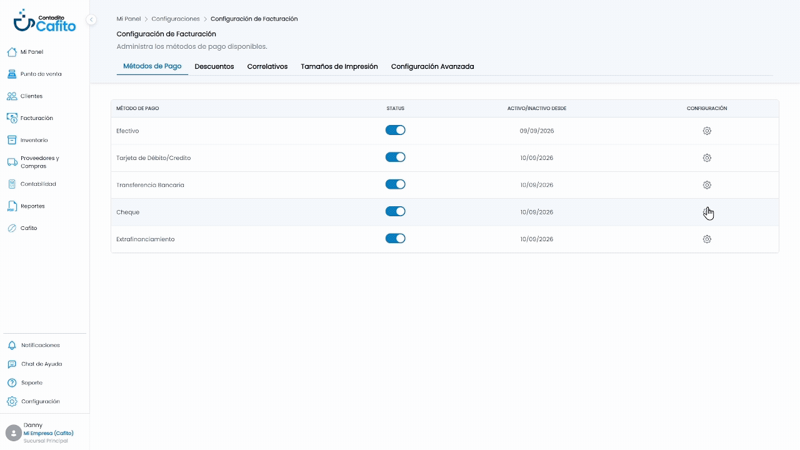The width and height of the screenshot is (800, 450).
Task: Click the Cheque row name
Action: (127, 212)
